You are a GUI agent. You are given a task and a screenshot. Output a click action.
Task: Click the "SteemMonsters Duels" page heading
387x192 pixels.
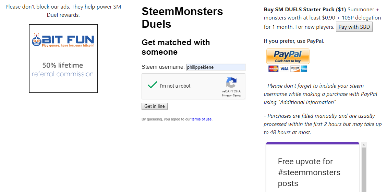182,18
